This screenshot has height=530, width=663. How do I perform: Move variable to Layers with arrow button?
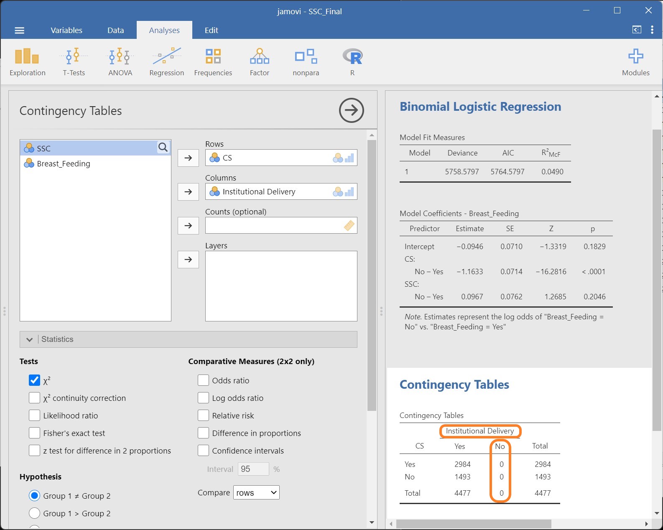click(x=188, y=260)
